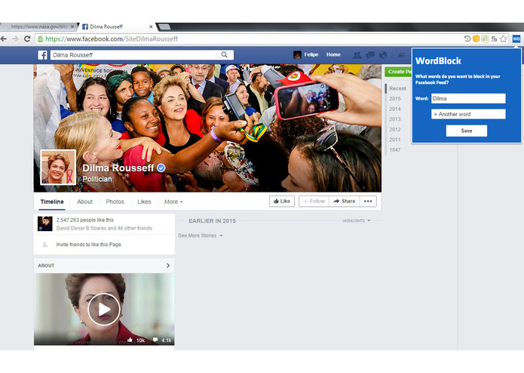
Task: Switch to the nasa.gov browser tab
Action: click(38, 26)
